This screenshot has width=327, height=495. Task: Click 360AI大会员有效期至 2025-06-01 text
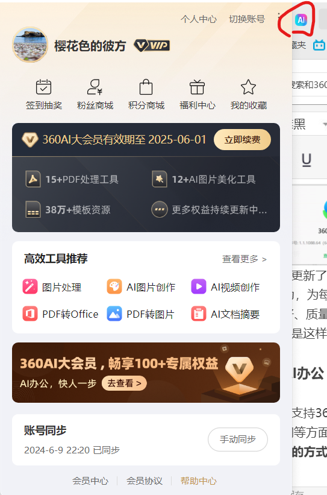[x=124, y=139]
